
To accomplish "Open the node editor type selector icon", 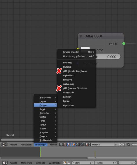I will pyautogui.click(x=5, y=145).
